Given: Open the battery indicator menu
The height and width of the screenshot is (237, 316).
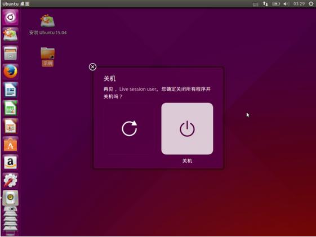Looking at the screenshot, I should pyautogui.click(x=276, y=4).
